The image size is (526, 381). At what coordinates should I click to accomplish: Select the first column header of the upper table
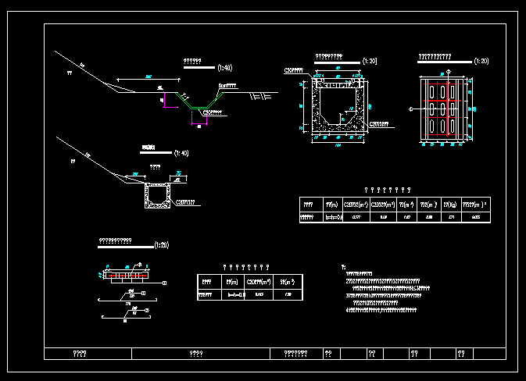pos(308,205)
